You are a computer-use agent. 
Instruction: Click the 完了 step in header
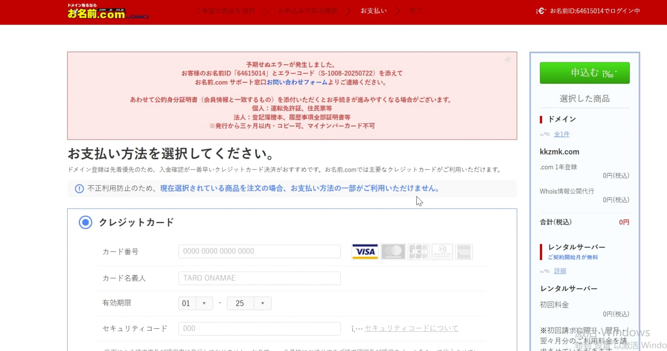pyautogui.click(x=416, y=11)
